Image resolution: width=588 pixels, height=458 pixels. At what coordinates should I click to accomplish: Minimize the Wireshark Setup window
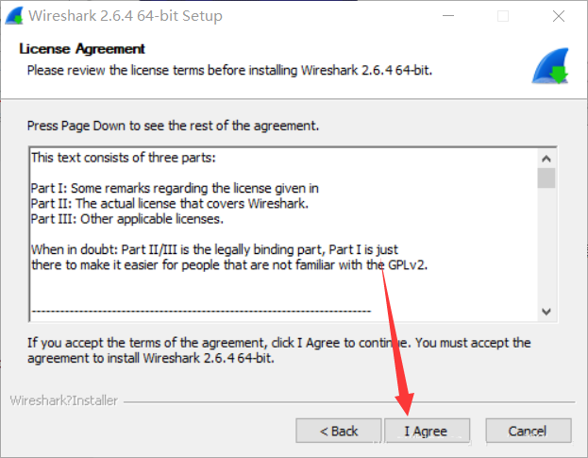pyautogui.click(x=448, y=16)
